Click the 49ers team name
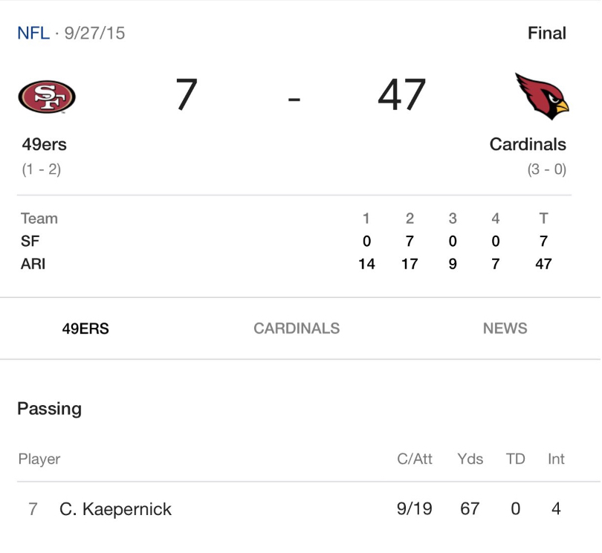Viewport: 602px width, 553px height. pos(44,144)
